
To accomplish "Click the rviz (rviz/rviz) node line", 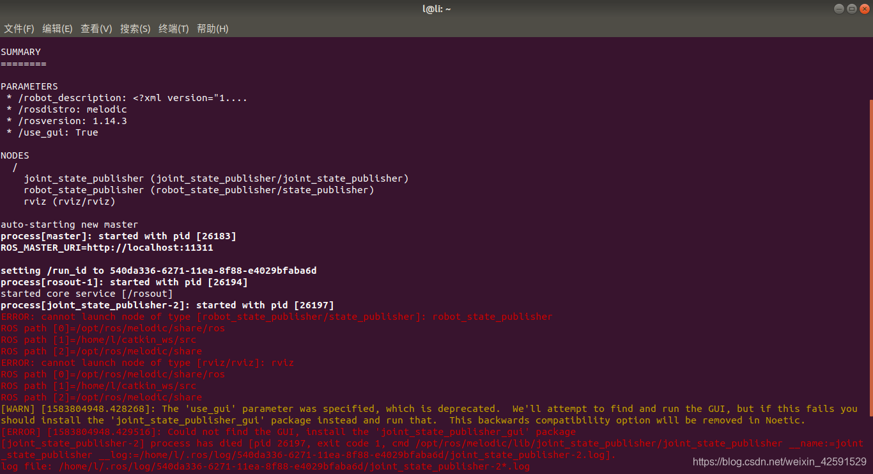I will coord(70,201).
